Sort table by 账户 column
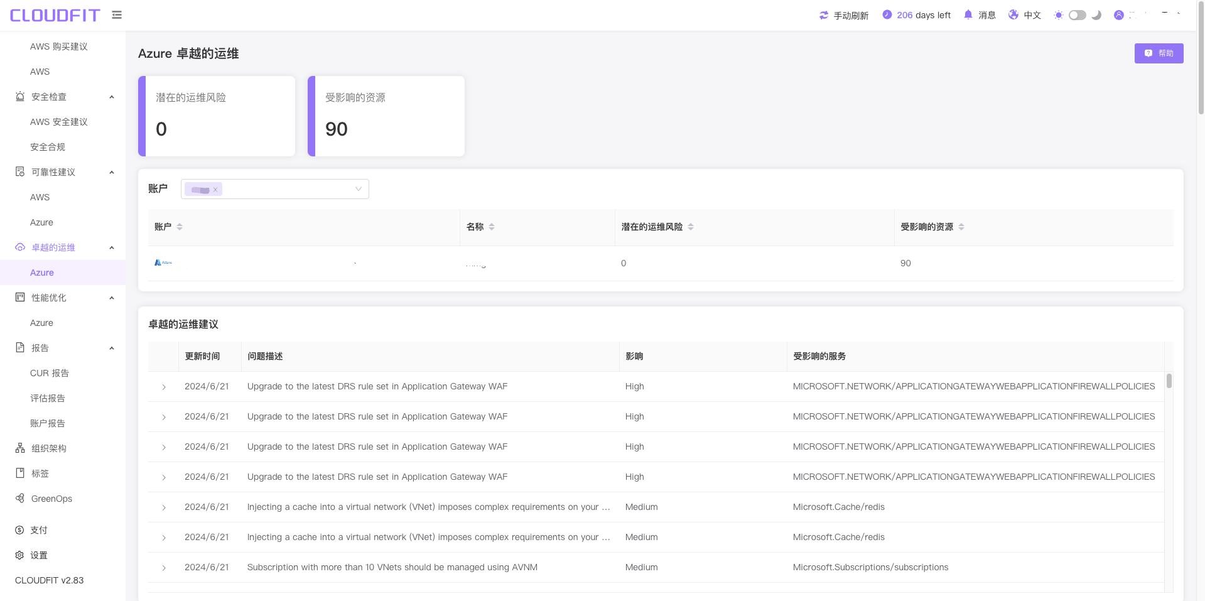Image resolution: width=1205 pixels, height=601 pixels. point(180,227)
